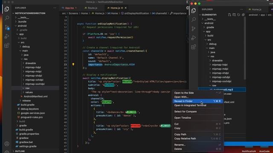The image size is (273, 153).
Task: Open Accounts menu in left window
Action: [x=7, y=144]
